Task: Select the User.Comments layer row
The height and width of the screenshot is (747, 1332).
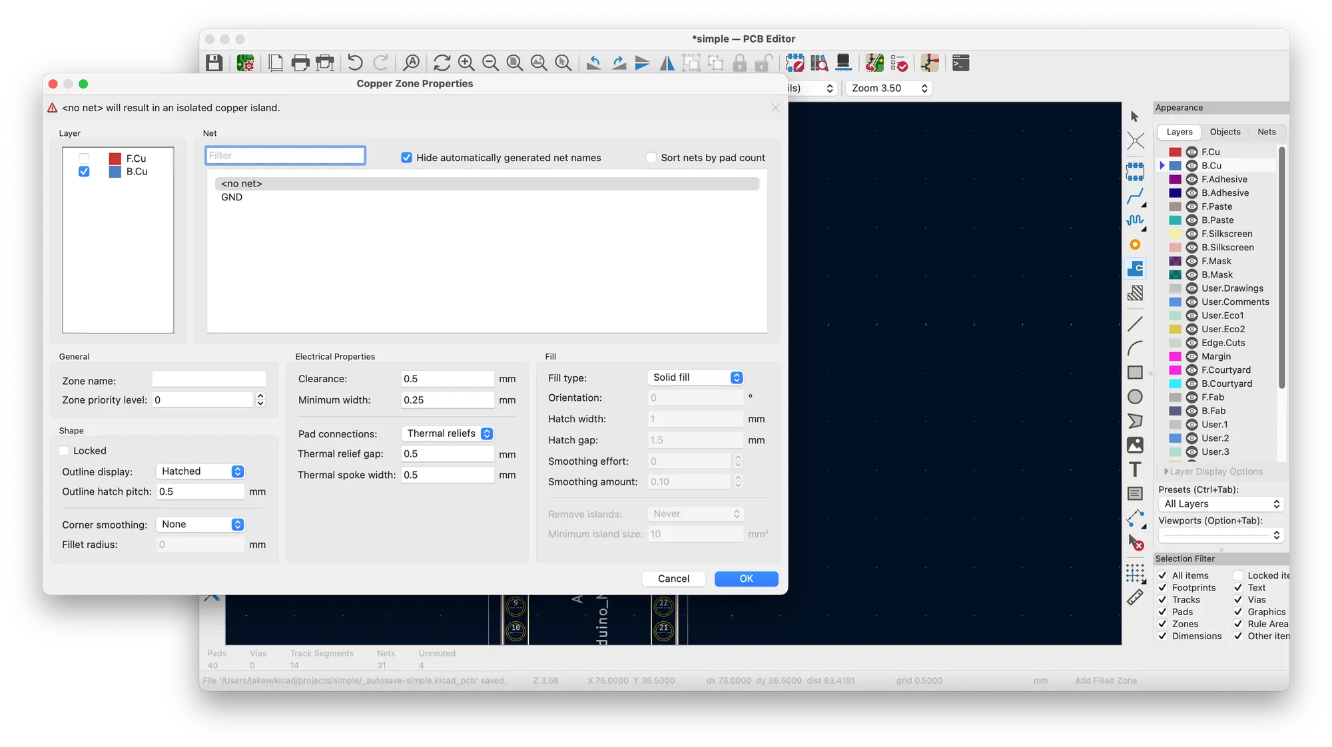Action: point(1221,302)
